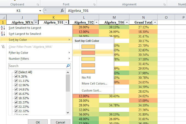This screenshot has height=124, width=186.
Task: Select column O header
Action: click(166, 17)
